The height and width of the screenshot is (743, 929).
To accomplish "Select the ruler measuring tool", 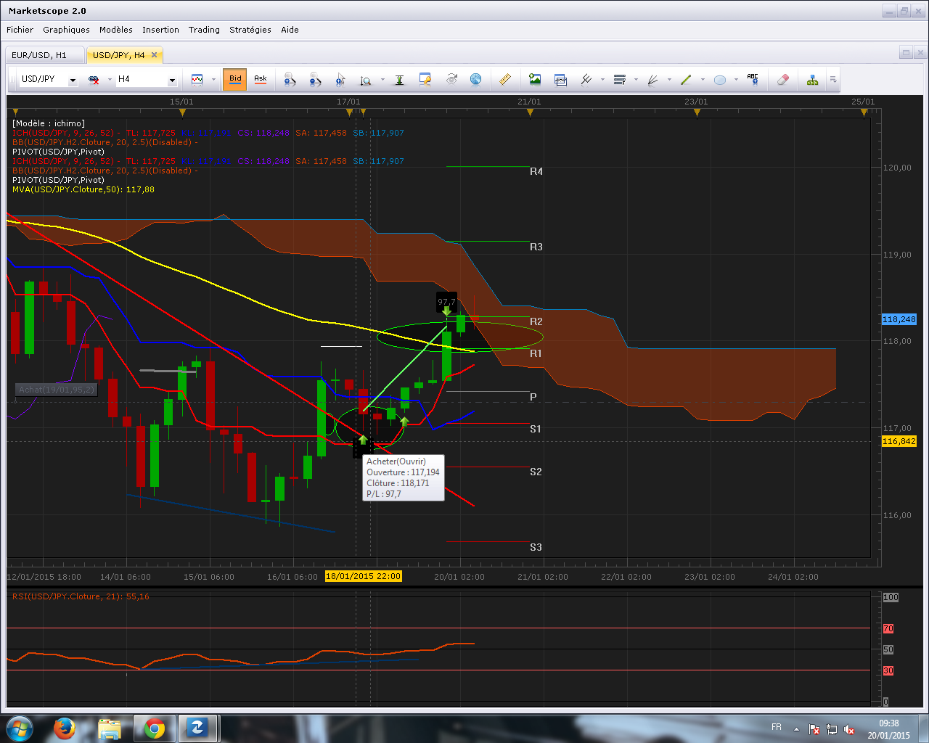I will (505, 79).
